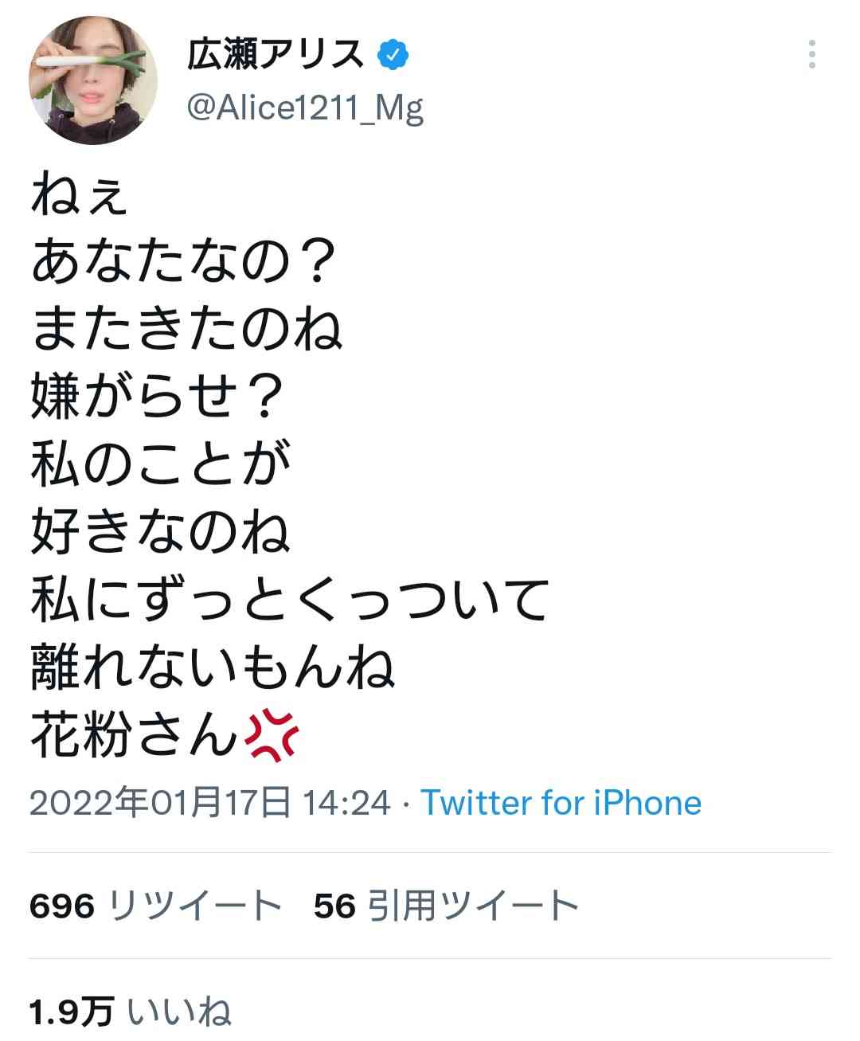Click the blue verified badge
Screen dimensions: 860x1041
pos(393,55)
